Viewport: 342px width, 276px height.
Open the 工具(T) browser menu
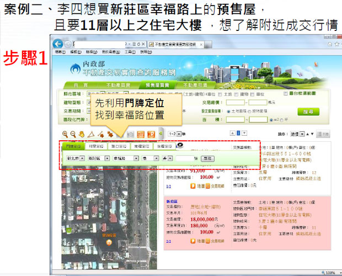coord(130,52)
